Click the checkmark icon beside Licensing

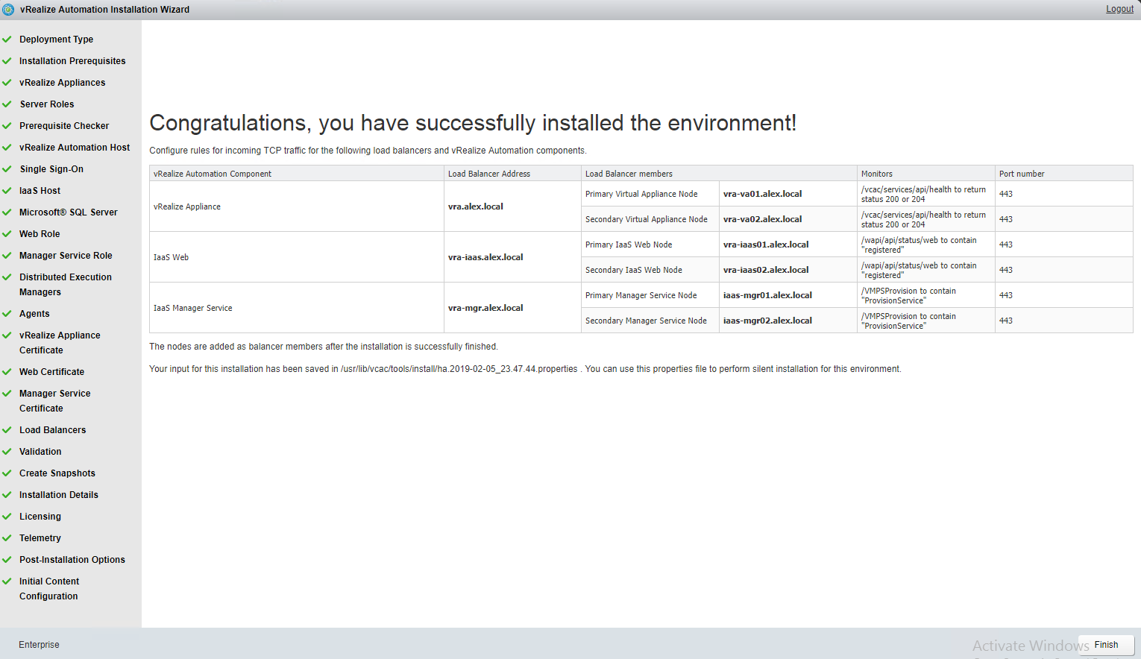pyautogui.click(x=7, y=517)
